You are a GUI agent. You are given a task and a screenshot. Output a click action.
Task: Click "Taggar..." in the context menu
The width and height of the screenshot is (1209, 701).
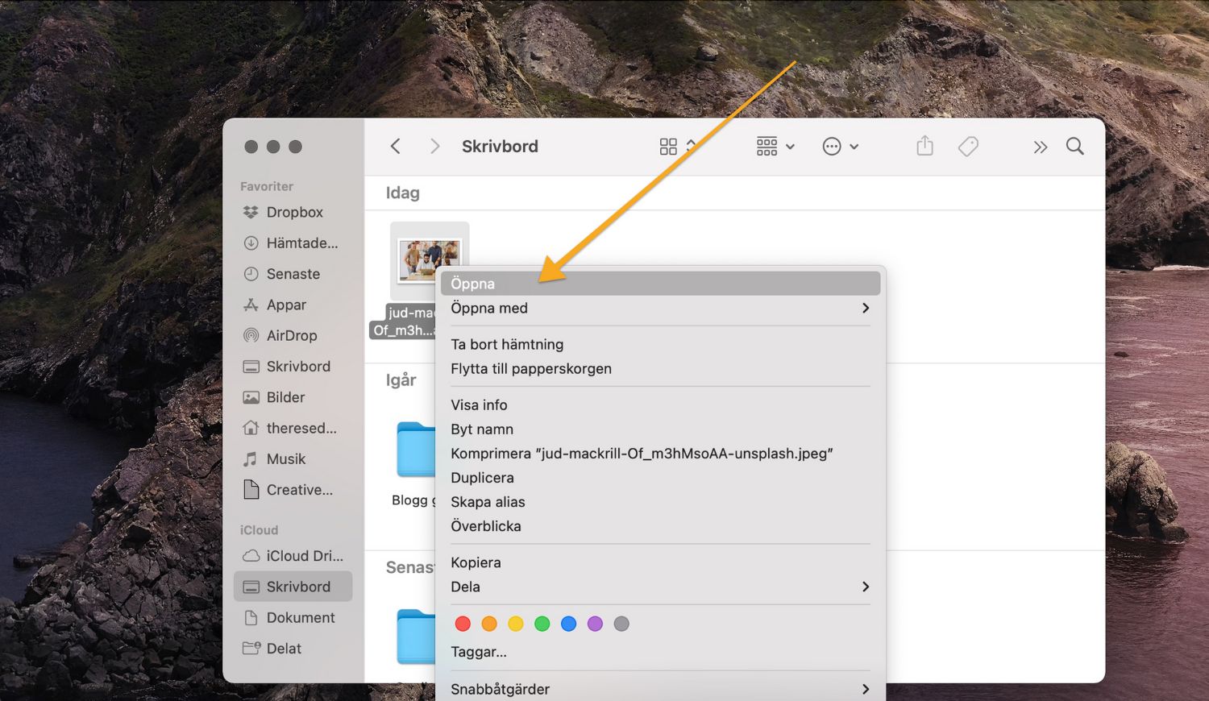pyautogui.click(x=479, y=652)
